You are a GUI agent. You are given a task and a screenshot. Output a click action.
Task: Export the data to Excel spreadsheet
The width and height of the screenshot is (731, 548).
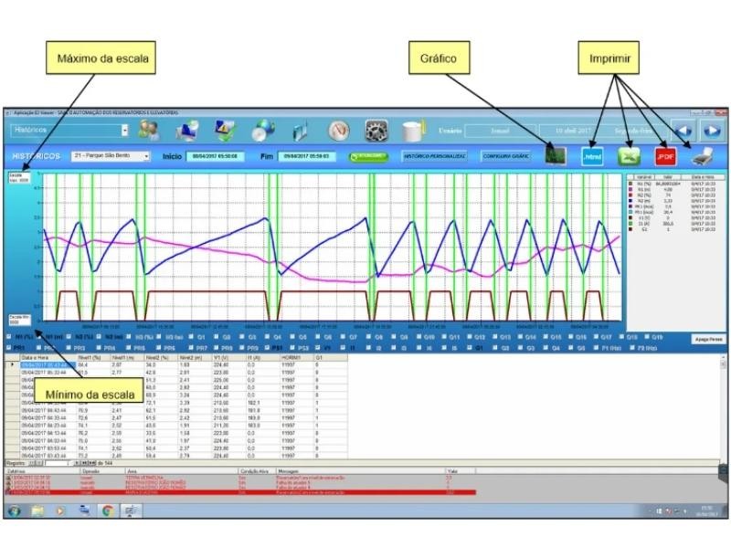coord(628,156)
